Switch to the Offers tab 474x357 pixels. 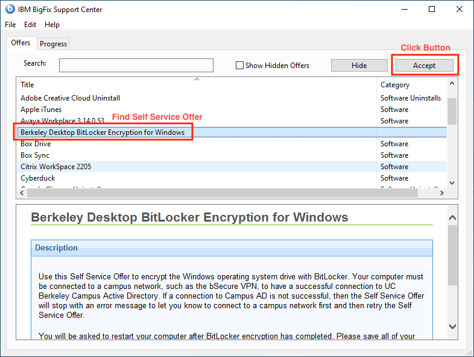tap(21, 43)
